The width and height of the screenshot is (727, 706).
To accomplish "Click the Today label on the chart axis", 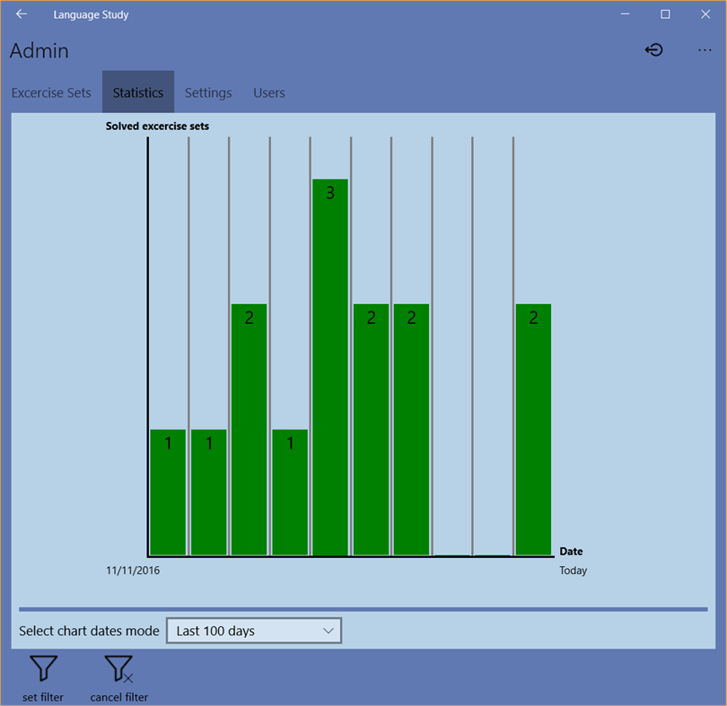I will coord(573,570).
